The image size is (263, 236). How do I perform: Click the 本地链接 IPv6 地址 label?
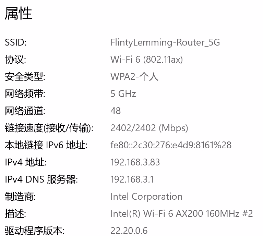click(46, 145)
